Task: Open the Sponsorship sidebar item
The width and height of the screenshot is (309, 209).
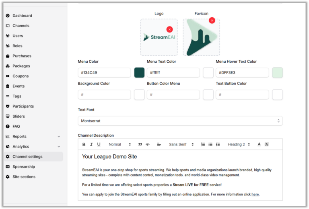Action: click(23, 167)
